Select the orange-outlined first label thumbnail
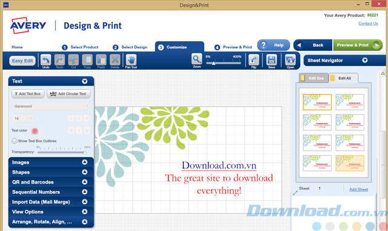The width and height of the screenshot is (388, 231). tap(317, 102)
